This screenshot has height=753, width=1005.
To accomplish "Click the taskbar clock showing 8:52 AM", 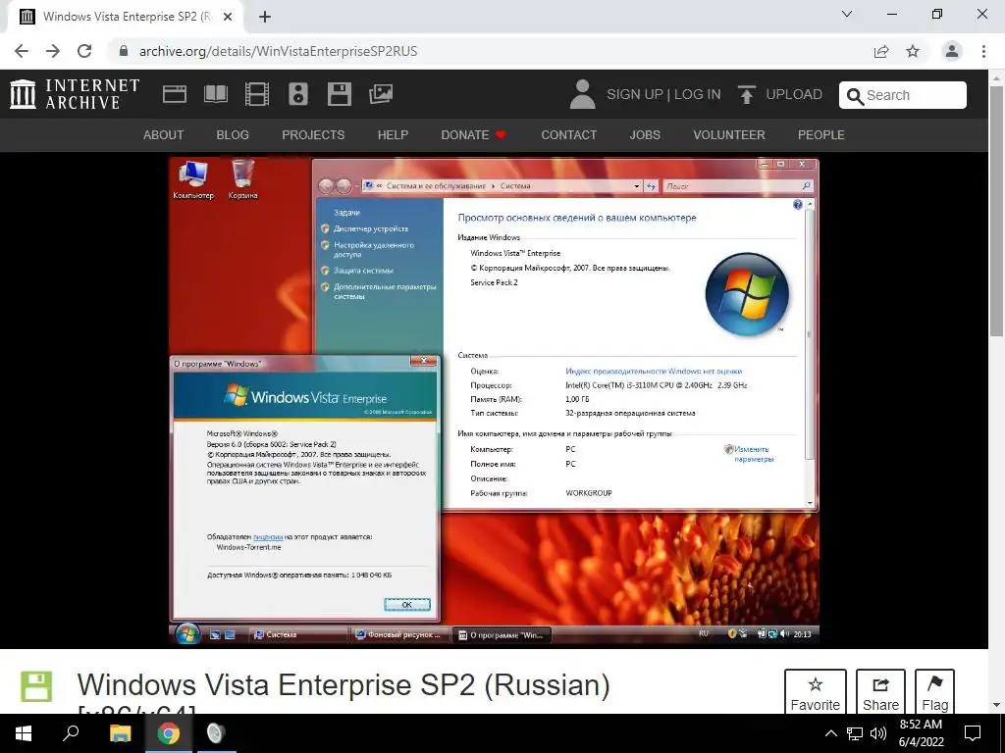I will pos(921,733).
